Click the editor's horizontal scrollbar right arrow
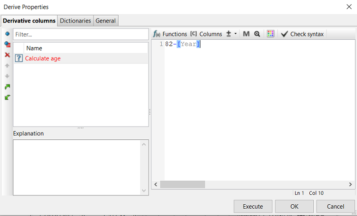The height and width of the screenshot is (216, 357). (351, 185)
